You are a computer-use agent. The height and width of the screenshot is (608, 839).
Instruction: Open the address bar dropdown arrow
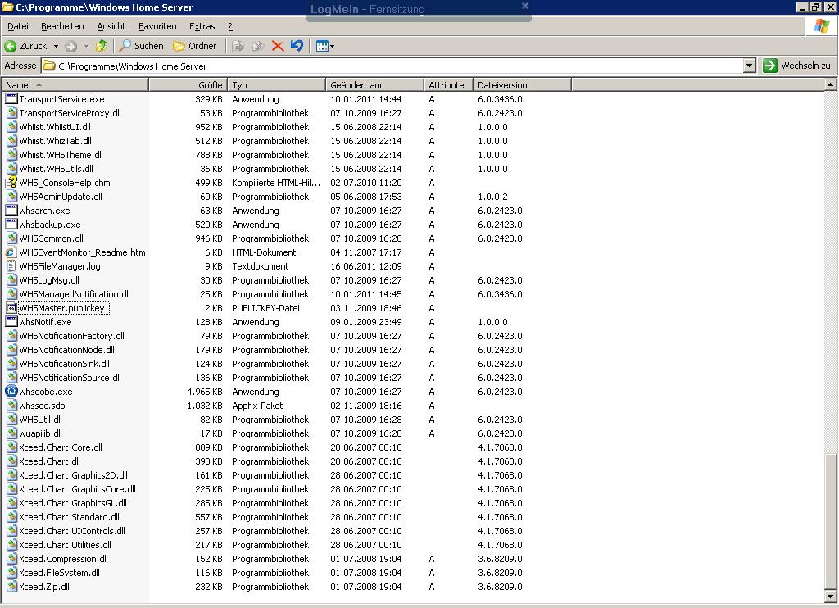(x=751, y=65)
